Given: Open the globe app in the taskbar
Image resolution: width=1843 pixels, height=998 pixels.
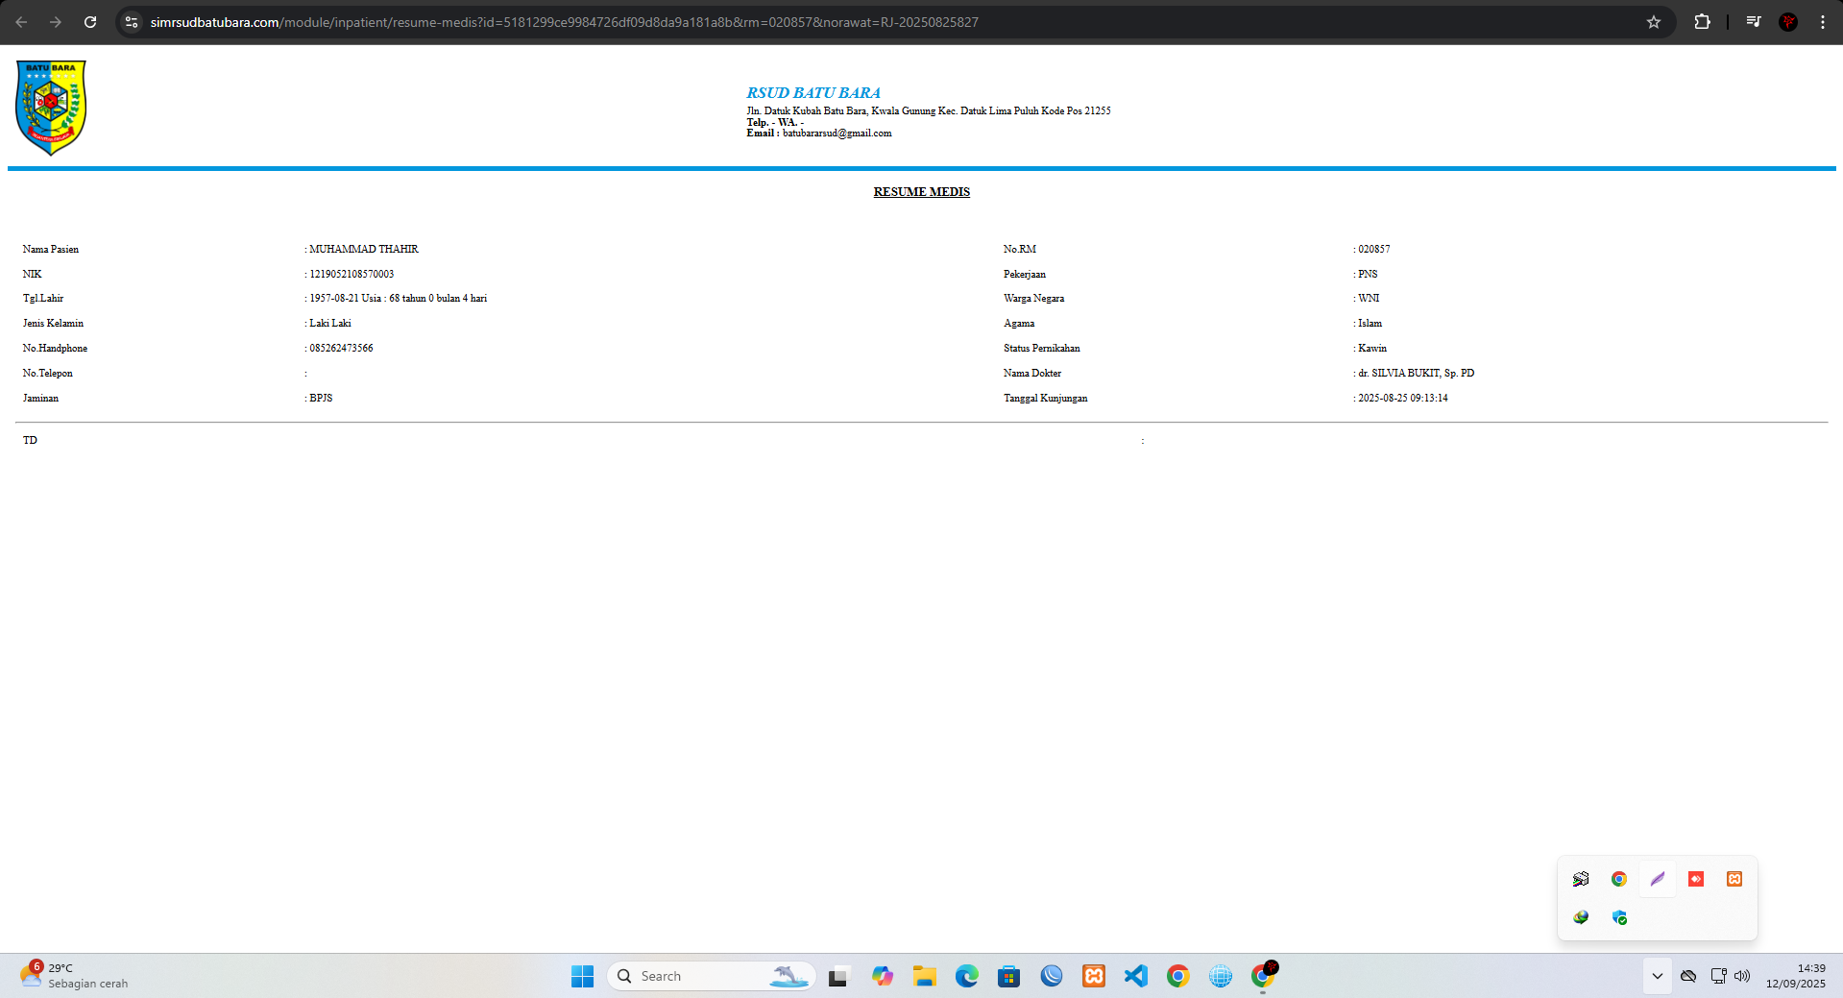Looking at the screenshot, I should [1220, 976].
